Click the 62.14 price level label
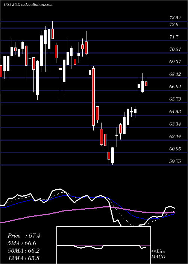The width and height of the screenshot is (188, 264). coord(175,137)
